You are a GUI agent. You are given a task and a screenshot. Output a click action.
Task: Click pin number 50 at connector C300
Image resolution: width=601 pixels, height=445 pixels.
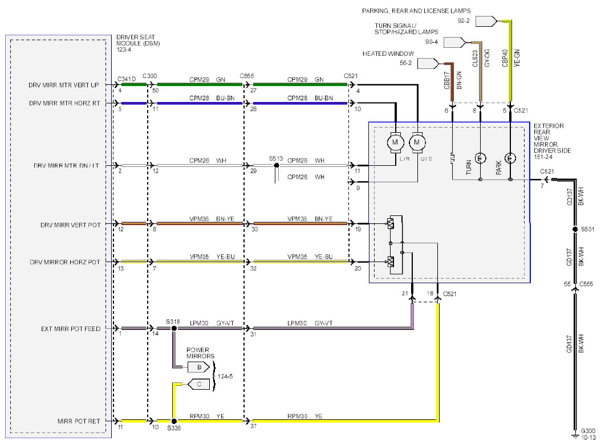point(155,91)
